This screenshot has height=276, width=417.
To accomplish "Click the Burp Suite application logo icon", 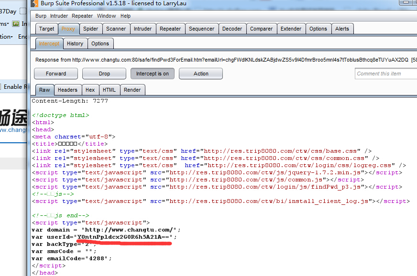I will (x=34, y=3).
